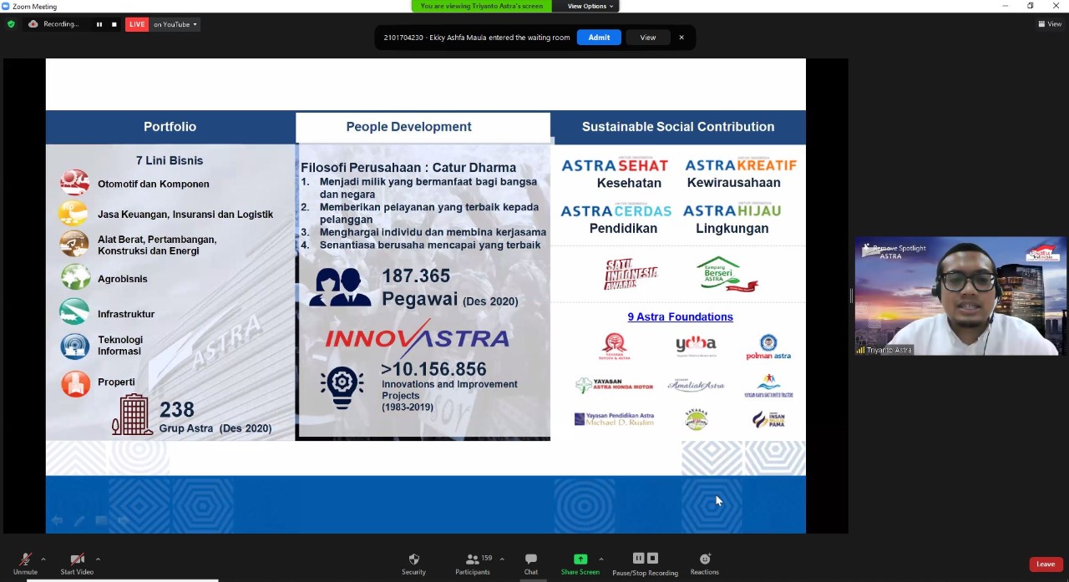Screen dimensions: 1069x582
Task: Stop the recording from the top bar
Action: pos(114,24)
